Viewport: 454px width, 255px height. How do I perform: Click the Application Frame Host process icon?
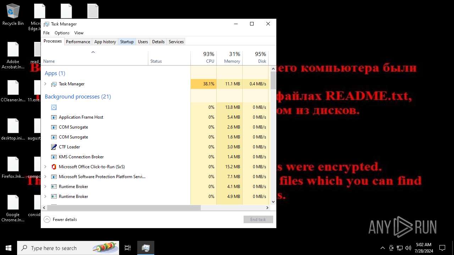[x=54, y=117]
